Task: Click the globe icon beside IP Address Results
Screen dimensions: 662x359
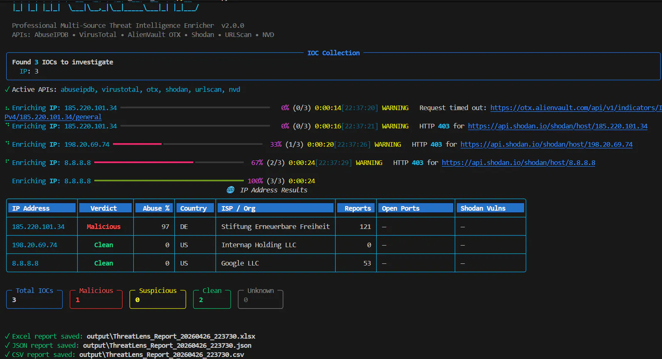Action: tap(230, 190)
